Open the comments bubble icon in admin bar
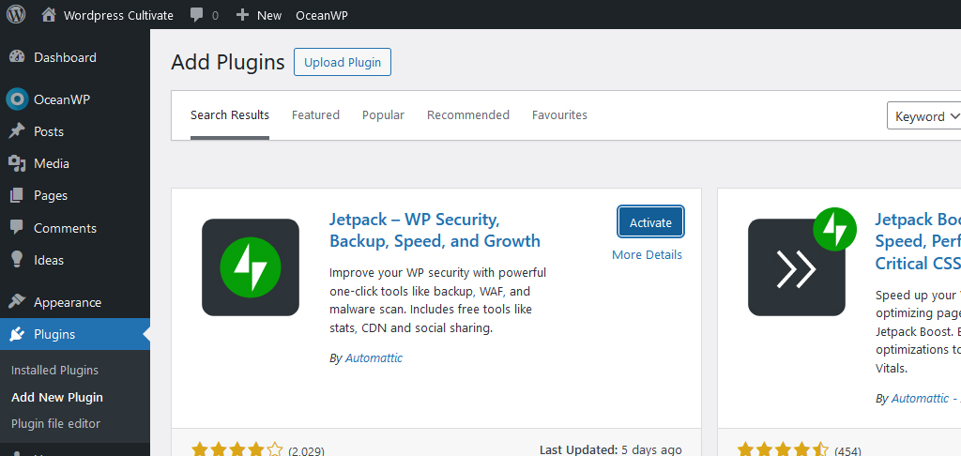This screenshot has height=456, width=961. click(x=197, y=15)
